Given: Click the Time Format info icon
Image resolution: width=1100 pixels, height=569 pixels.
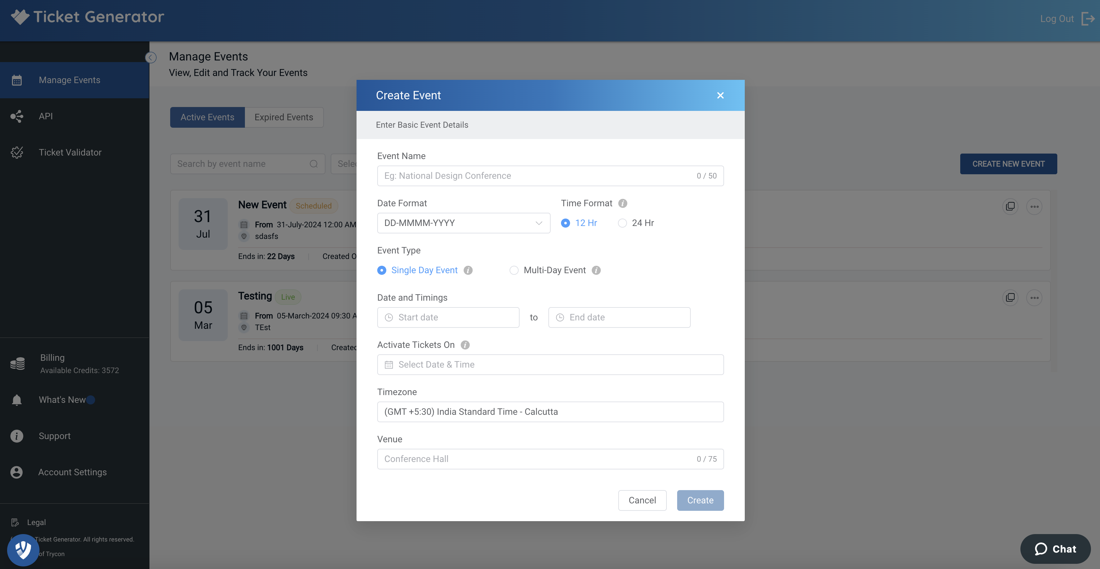Looking at the screenshot, I should (x=622, y=203).
